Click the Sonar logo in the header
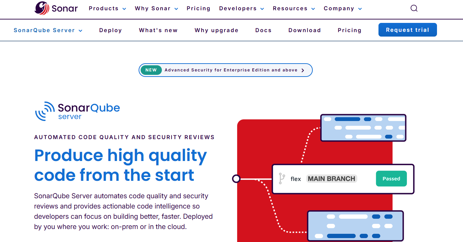 click(56, 8)
